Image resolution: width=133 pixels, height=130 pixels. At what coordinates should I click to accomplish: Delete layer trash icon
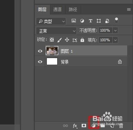121,126
